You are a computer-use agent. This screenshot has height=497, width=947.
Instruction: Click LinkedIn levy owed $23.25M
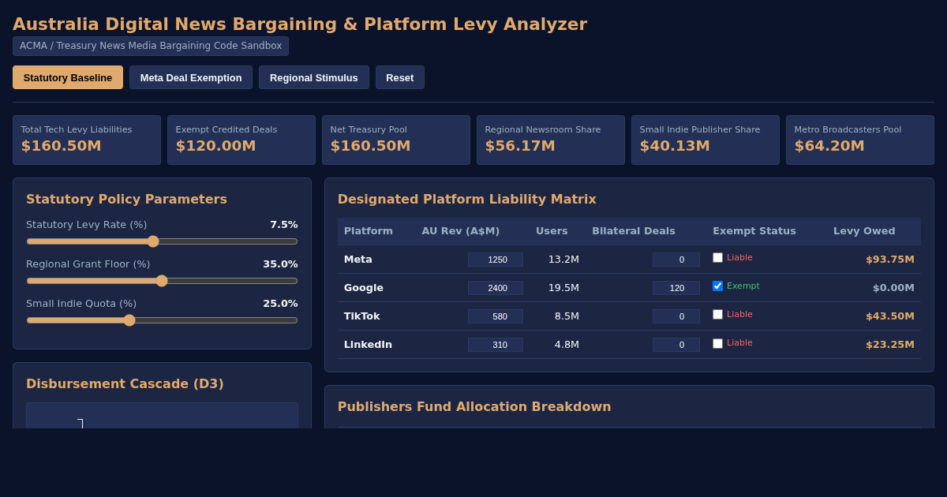coord(890,345)
